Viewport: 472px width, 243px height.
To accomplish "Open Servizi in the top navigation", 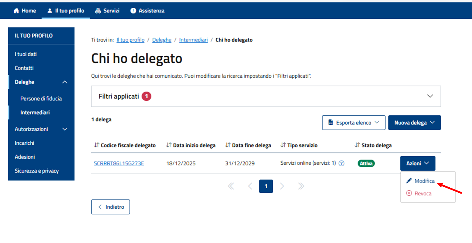I will point(107,11).
